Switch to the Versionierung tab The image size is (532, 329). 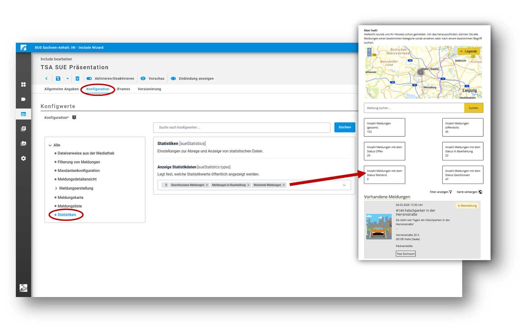[149, 89]
